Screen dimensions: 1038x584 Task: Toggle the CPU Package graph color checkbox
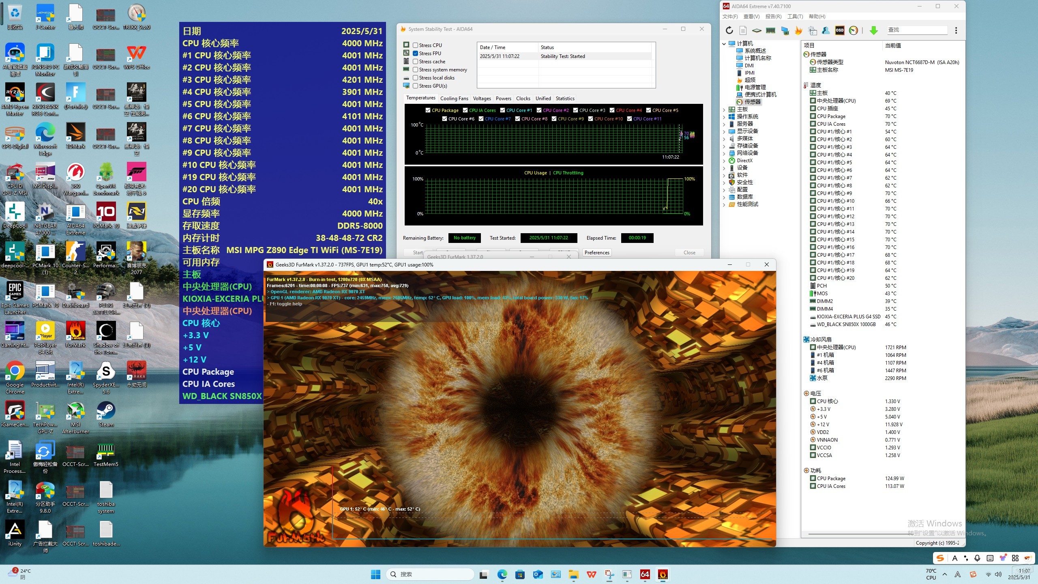coord(428,110)
